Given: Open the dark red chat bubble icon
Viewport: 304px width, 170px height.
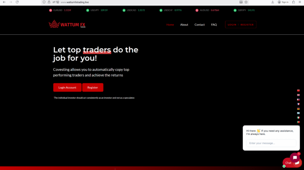Looking at the screenshot, I should [295, 157].
